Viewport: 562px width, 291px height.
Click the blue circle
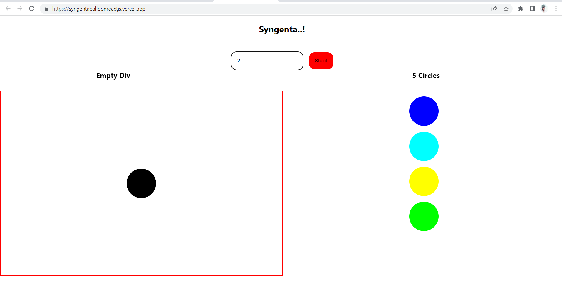[424, 111]
